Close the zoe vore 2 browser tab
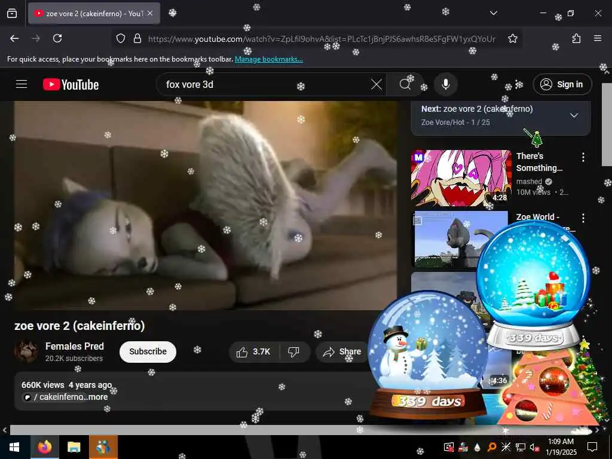Viewport: 612px width, 459px height. [x=150, y=13]
